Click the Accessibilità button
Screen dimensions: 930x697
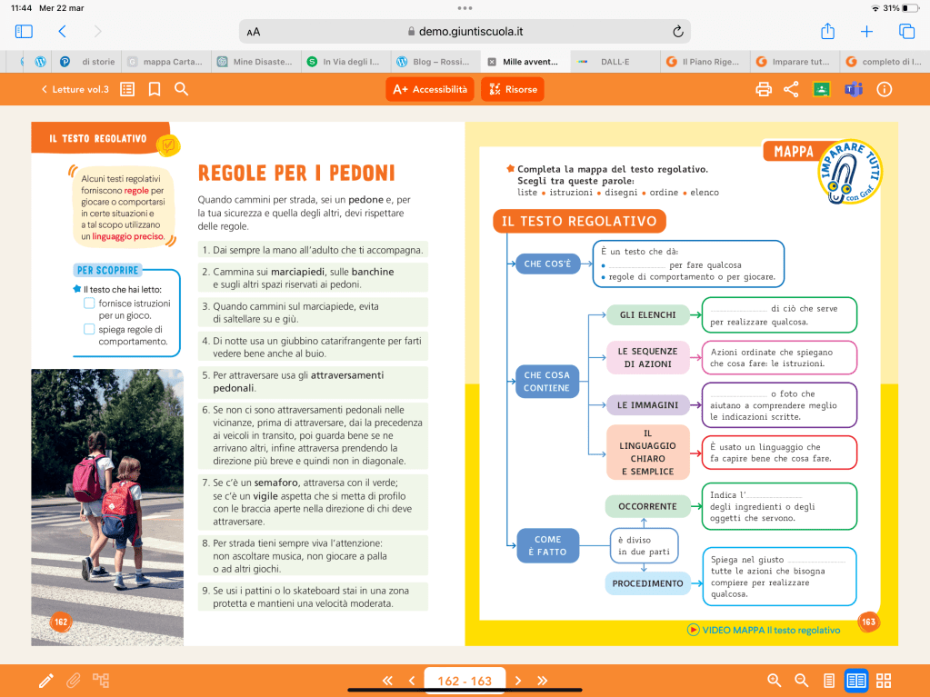click(x=429, y=89)
